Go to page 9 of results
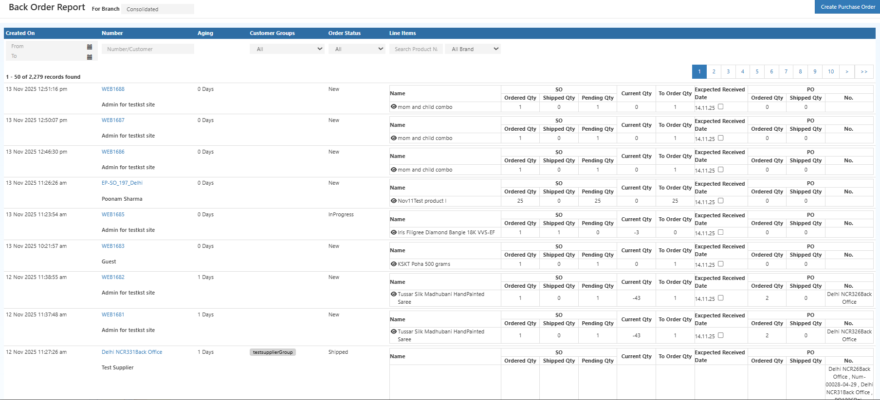 (815, 71)
